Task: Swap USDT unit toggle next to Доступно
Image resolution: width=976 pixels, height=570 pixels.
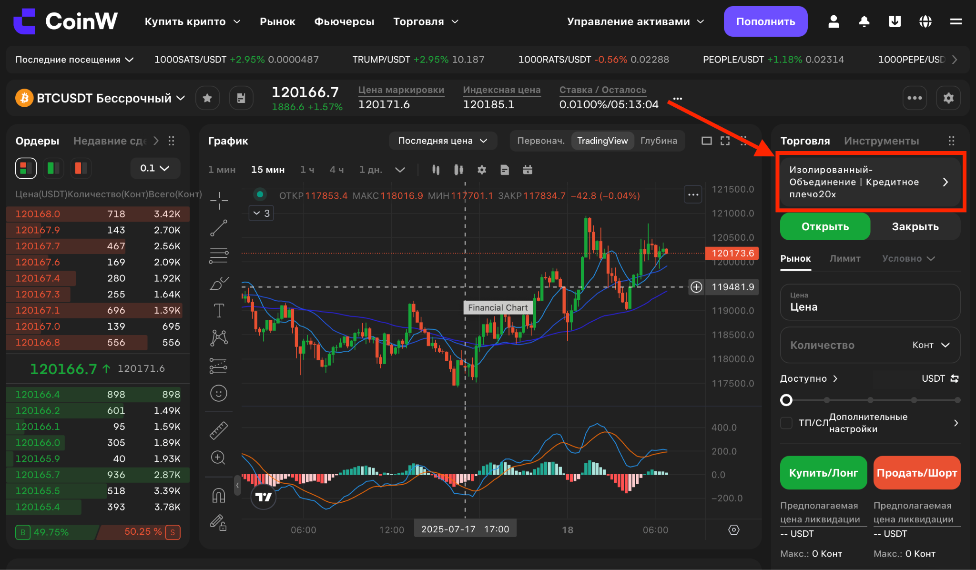Action: (x=955, y=378)
